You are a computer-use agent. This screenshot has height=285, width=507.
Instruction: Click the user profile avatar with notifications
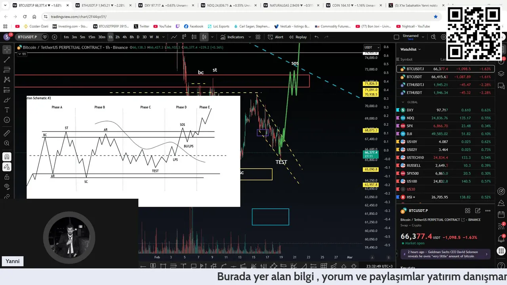pos(7,37)
